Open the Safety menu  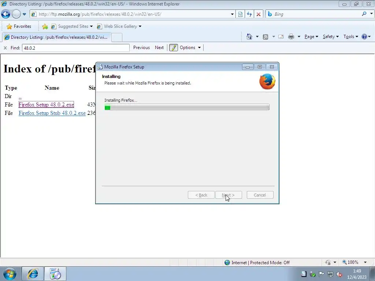(331, 37)
